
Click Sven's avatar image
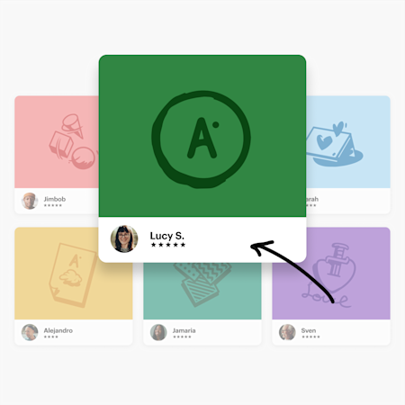pos(287,332)
